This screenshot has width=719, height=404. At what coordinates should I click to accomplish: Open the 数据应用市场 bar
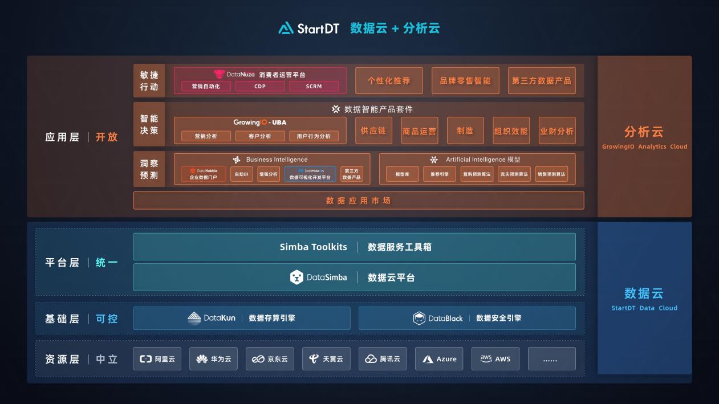359,201
